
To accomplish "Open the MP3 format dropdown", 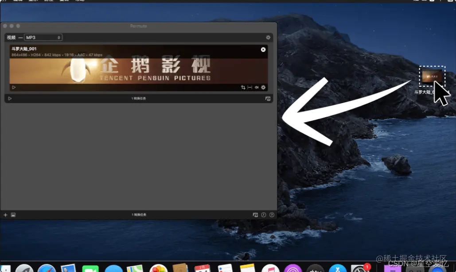I will [43, 38].
